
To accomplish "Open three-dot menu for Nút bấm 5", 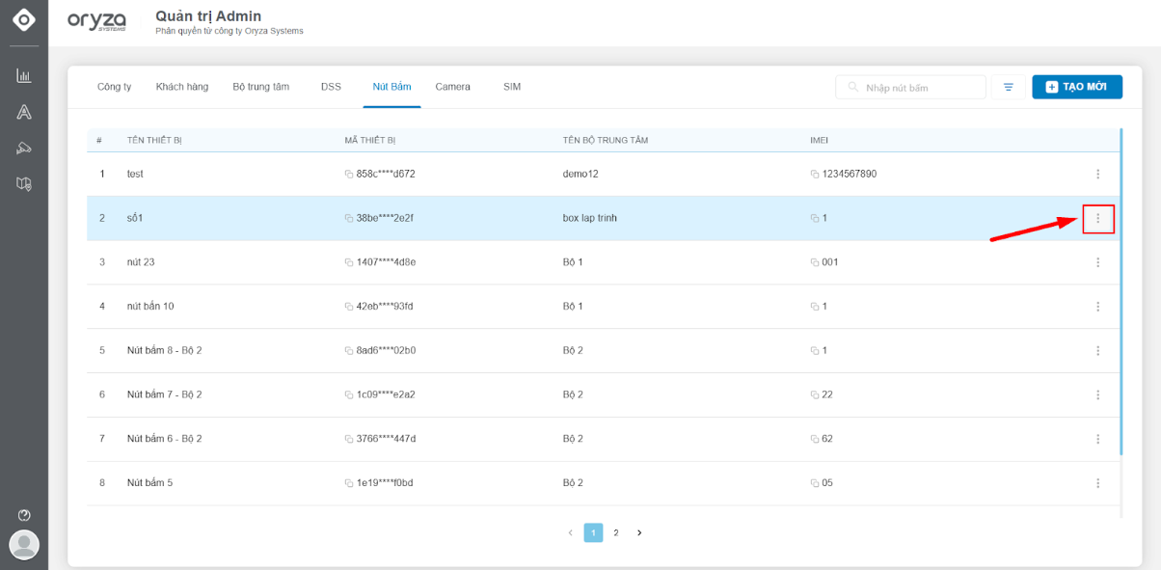I will 1097,483.
